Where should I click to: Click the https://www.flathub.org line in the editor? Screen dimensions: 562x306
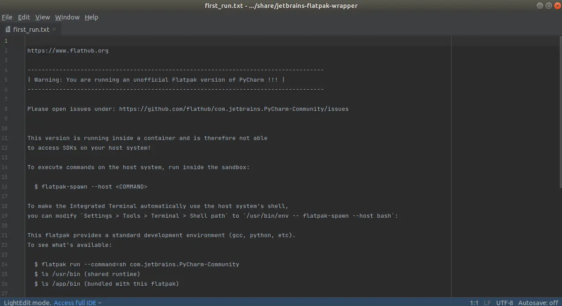[x=68, y=51]
